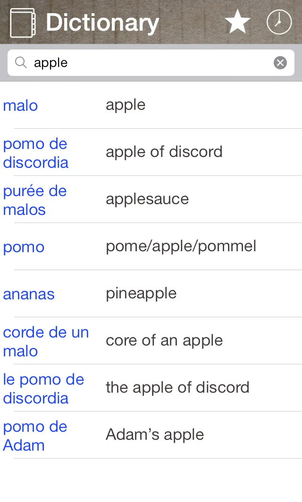Tap the Dictionary title header
Screen dimensions: 302x502
click(102, 23)
